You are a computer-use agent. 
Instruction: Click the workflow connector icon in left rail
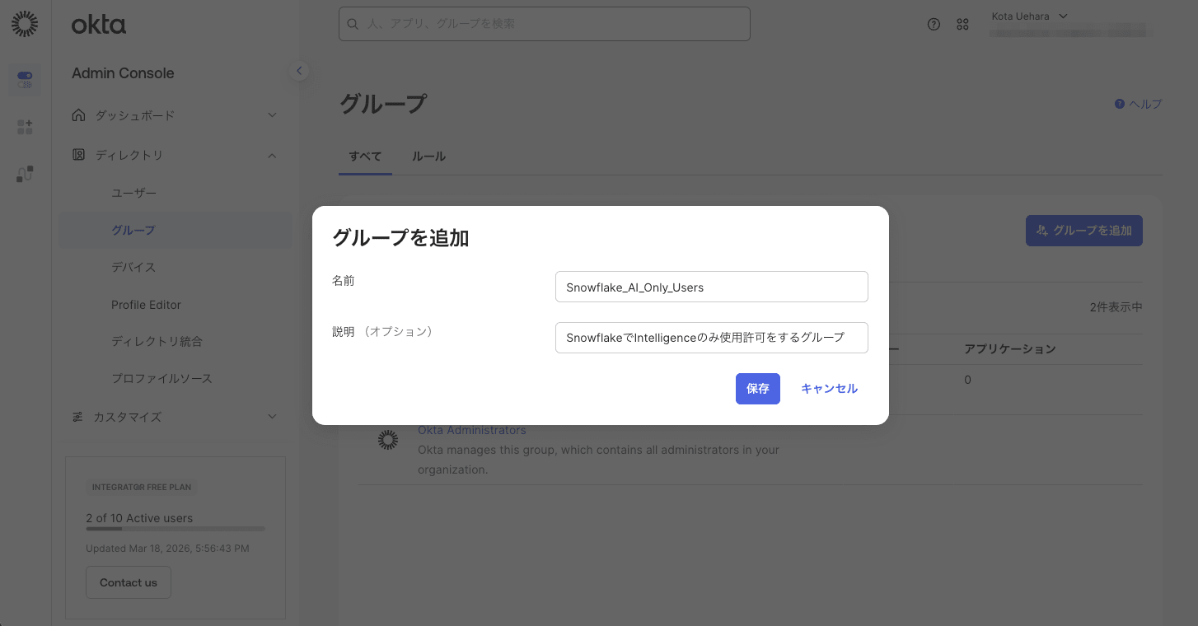tap(25, 174)
